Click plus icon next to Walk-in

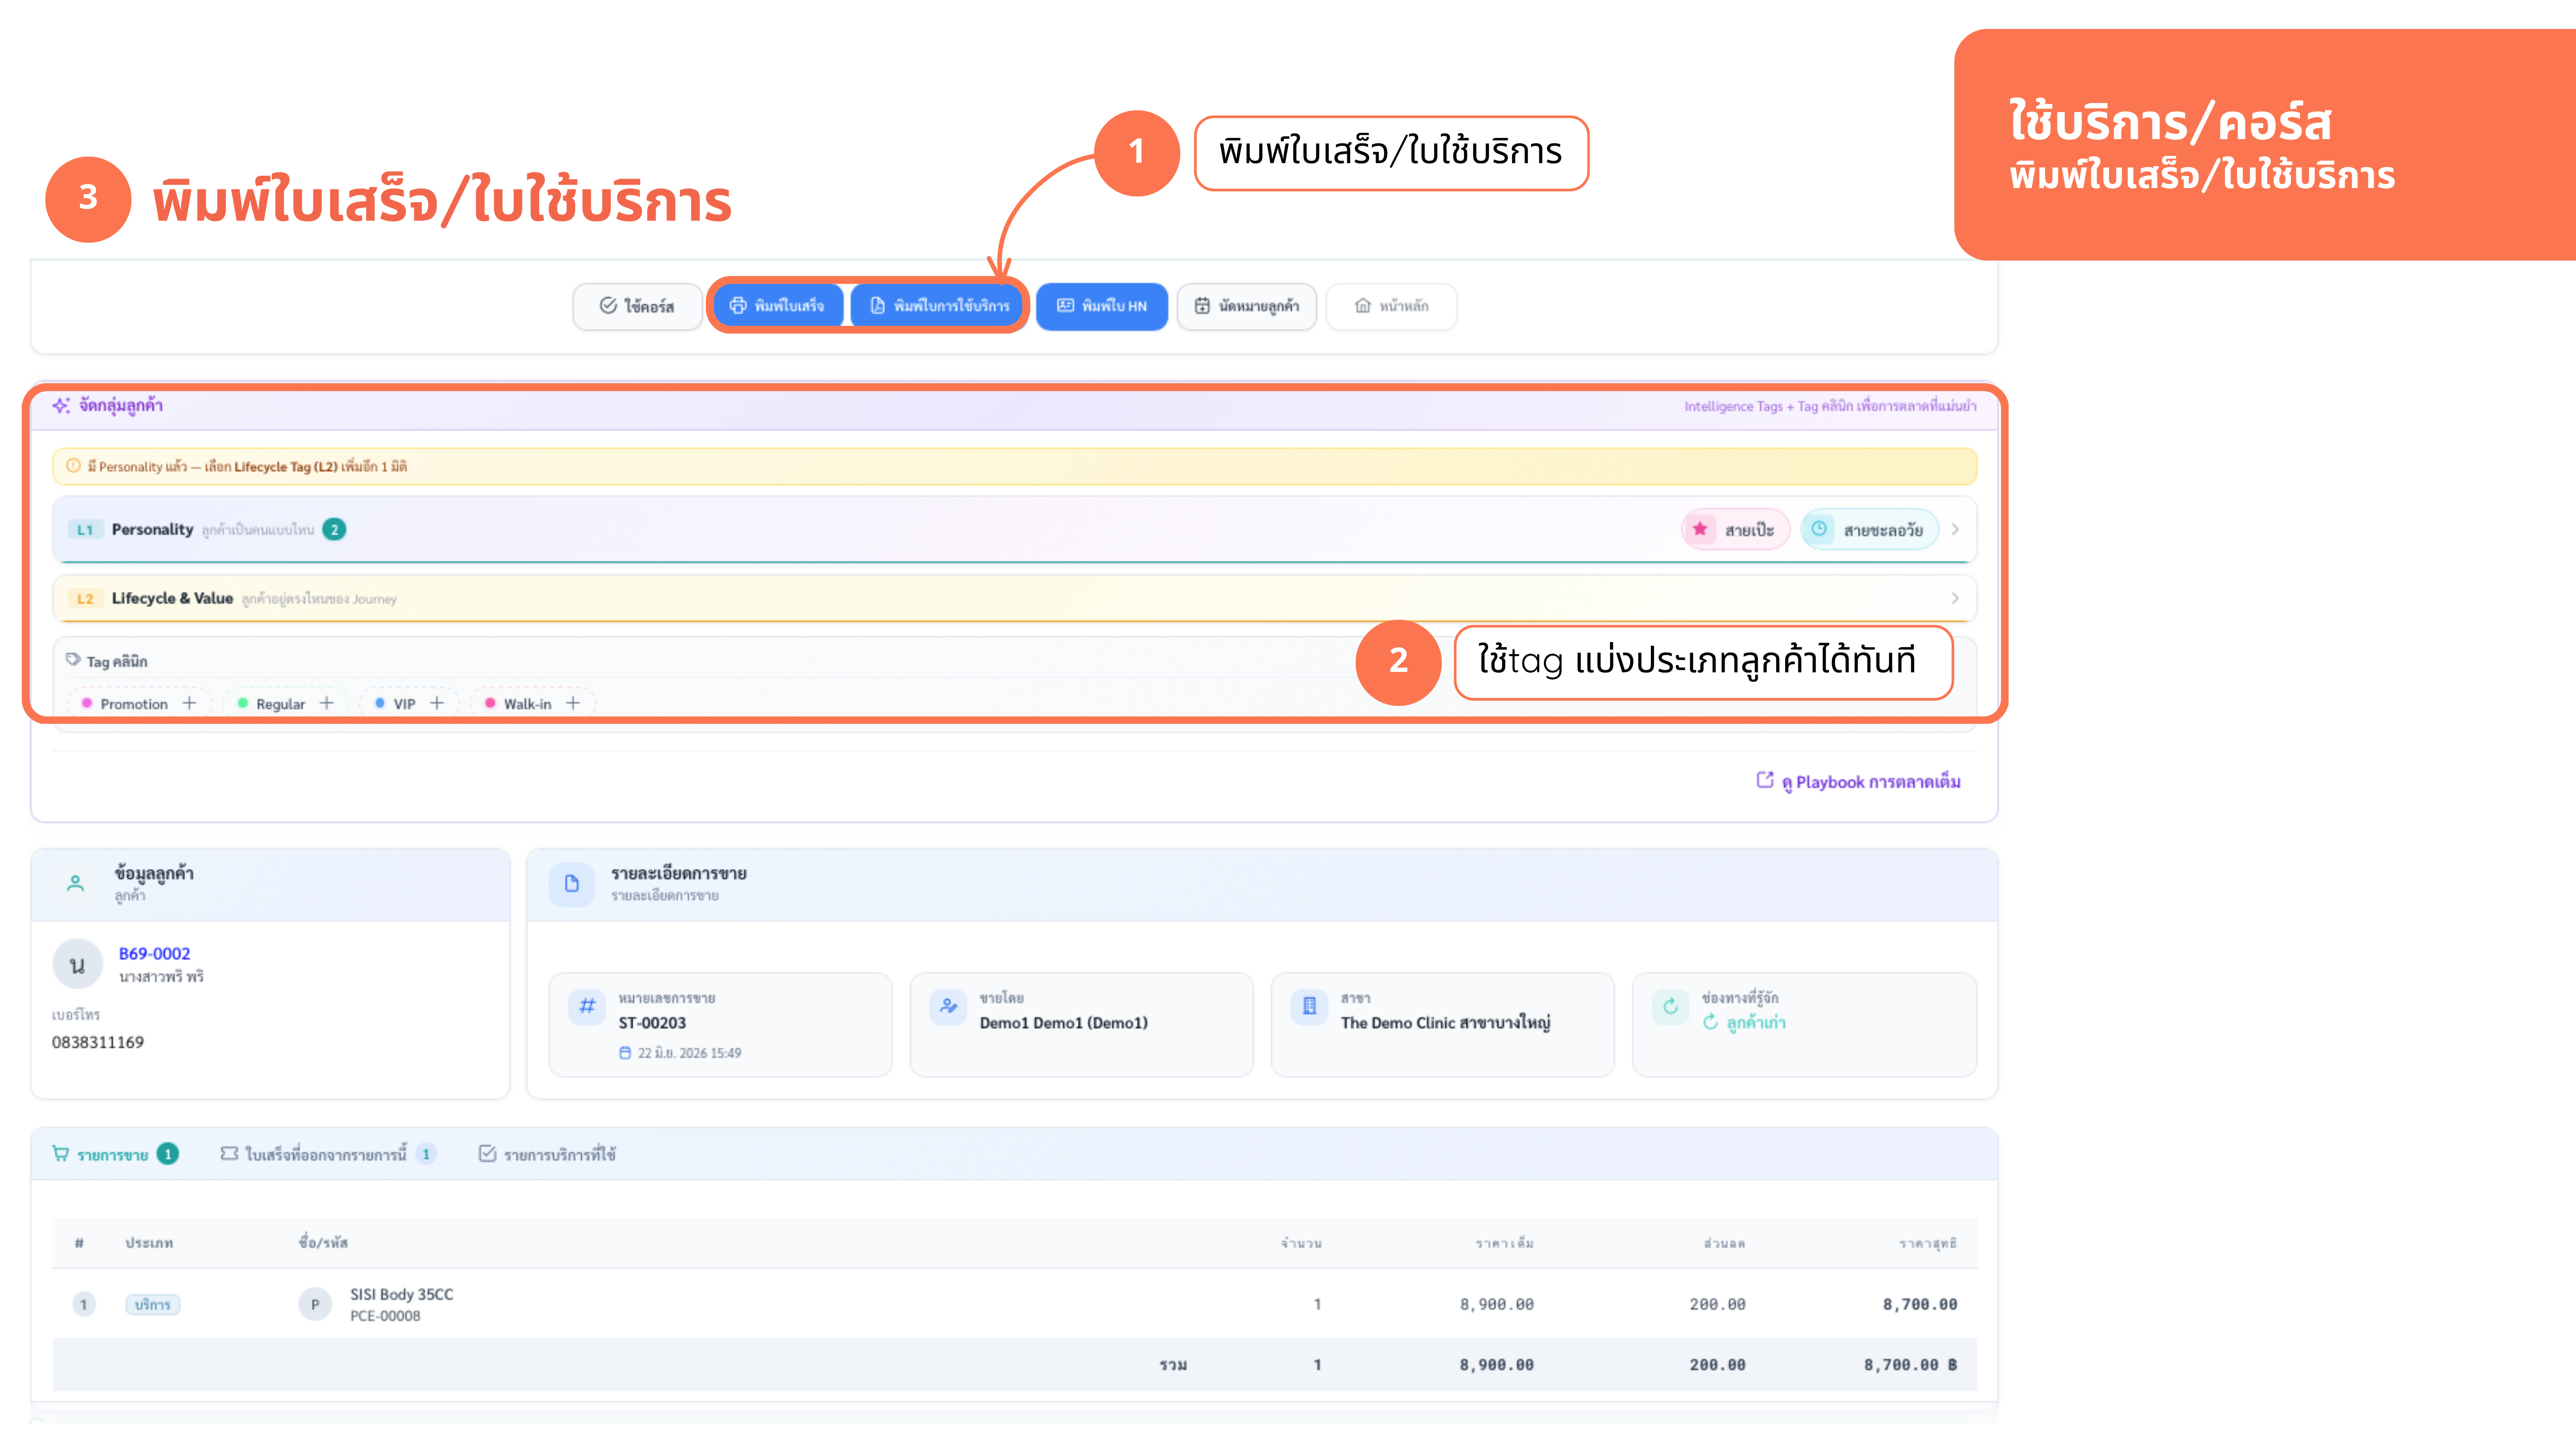tap(573, 703)
